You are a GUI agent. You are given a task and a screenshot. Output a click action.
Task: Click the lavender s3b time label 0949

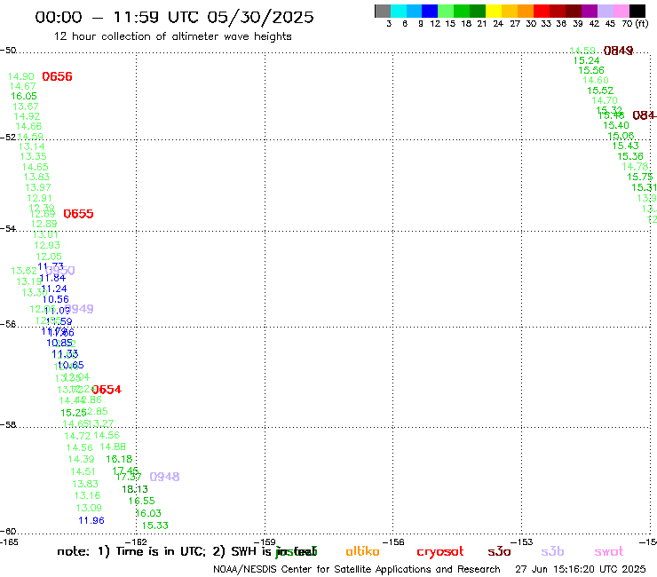79,309
